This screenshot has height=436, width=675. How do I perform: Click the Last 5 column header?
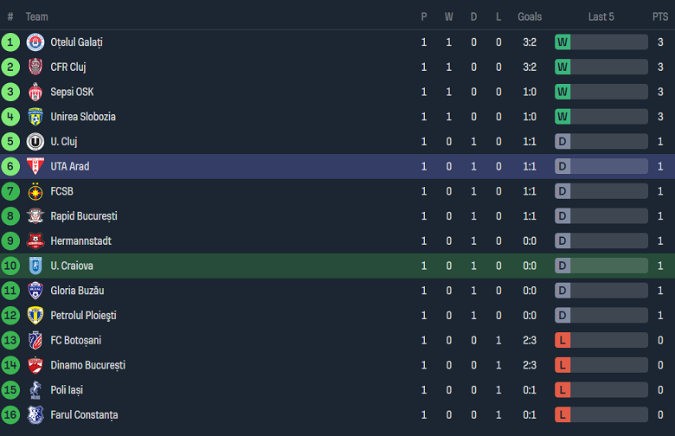(601, 16)
